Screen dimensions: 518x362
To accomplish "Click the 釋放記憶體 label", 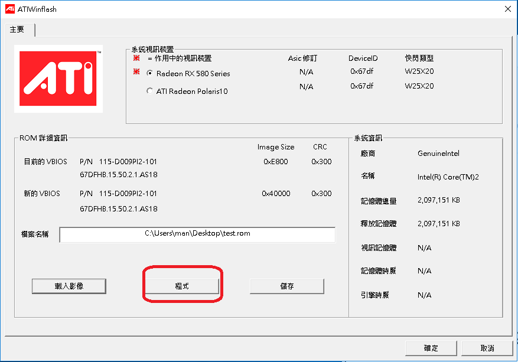I will pyautogui.click(x=379, y=224).
